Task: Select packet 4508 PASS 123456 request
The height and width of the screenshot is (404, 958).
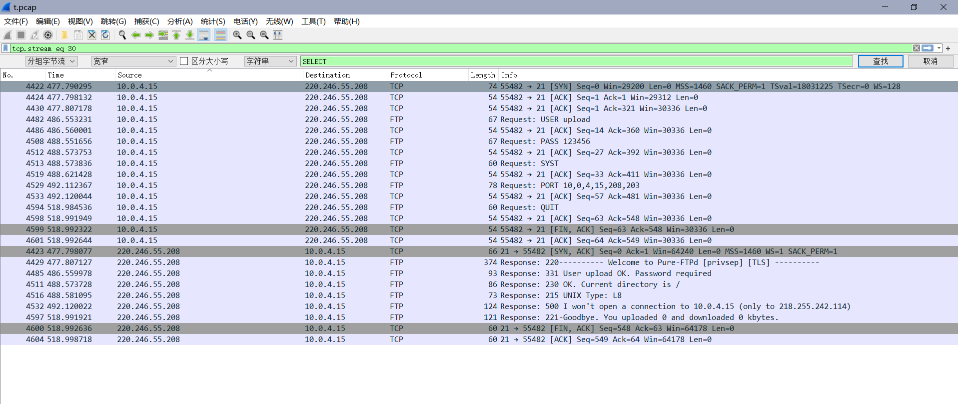Action: (x=479, y=141)
